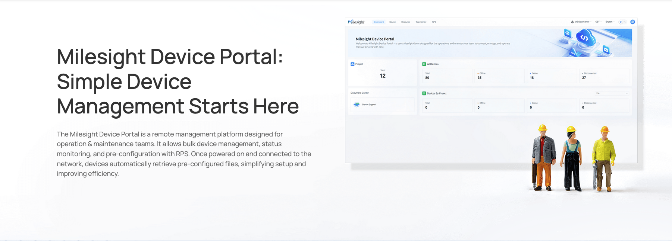Expand the project selector showing 114
672x241 pixels.
pos(612,93)
